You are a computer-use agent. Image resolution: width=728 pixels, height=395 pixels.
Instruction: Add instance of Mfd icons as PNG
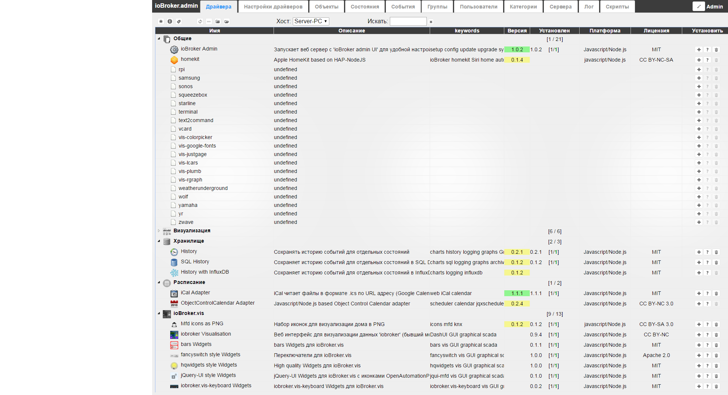699,324
